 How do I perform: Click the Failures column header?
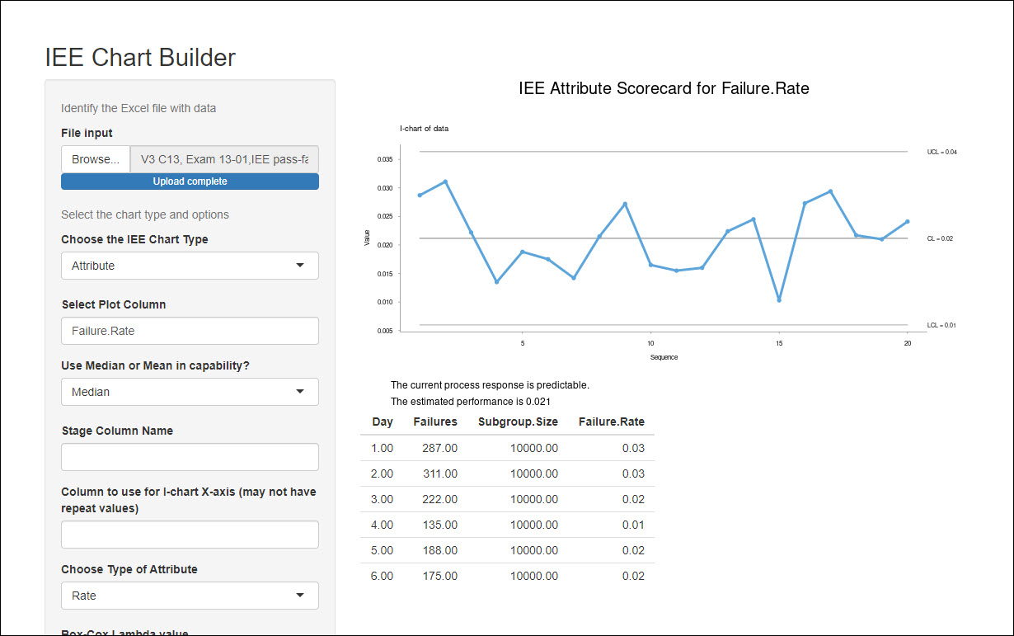pos(435,422)
